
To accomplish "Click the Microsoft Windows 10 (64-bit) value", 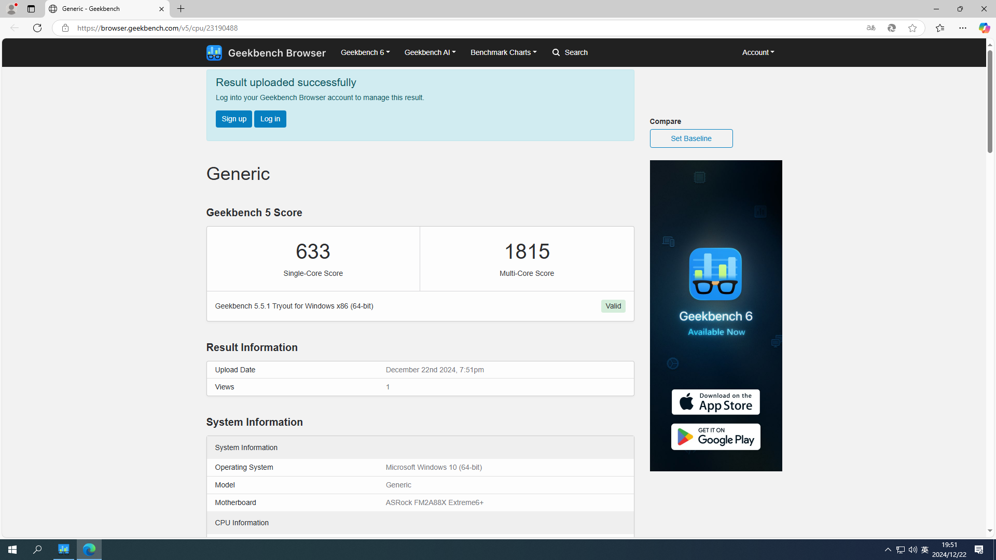I will [x=434, y=467].
